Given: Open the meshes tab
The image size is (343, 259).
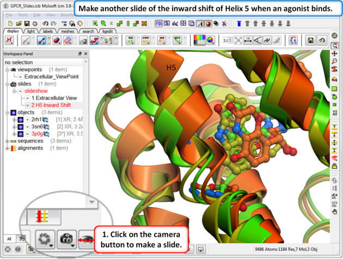Looking at the screenshot, I should (x=68, y=32).
